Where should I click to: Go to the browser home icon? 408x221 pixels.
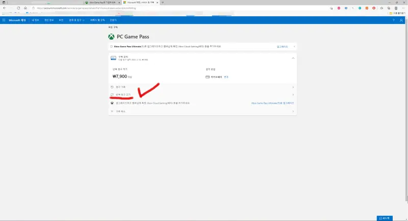pyautogui.click(x=25, y=8)
